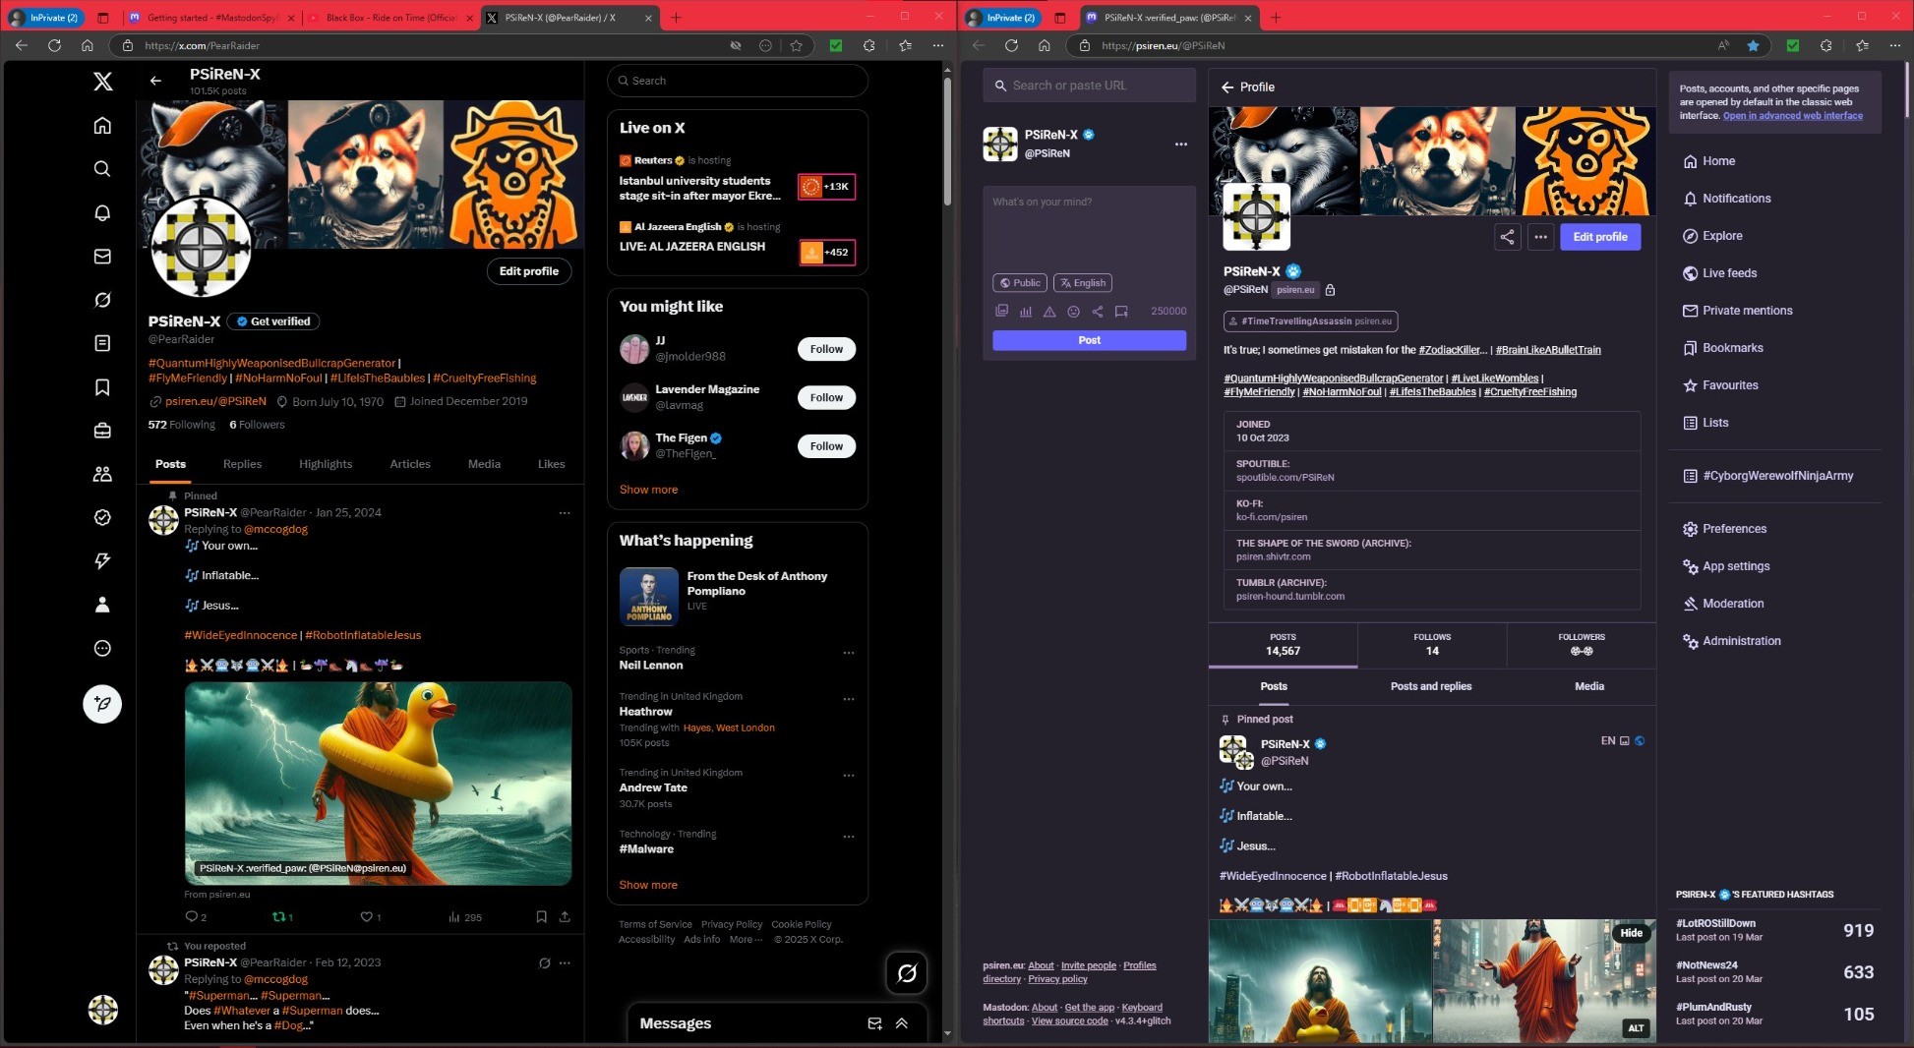This screenshot has height=1048, width=1914.
Task: Click Post button in Mastodon compose
Action: pos(1089,340)
